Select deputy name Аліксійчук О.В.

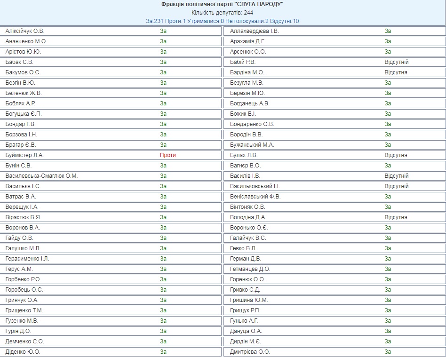(x=25, y=31)
